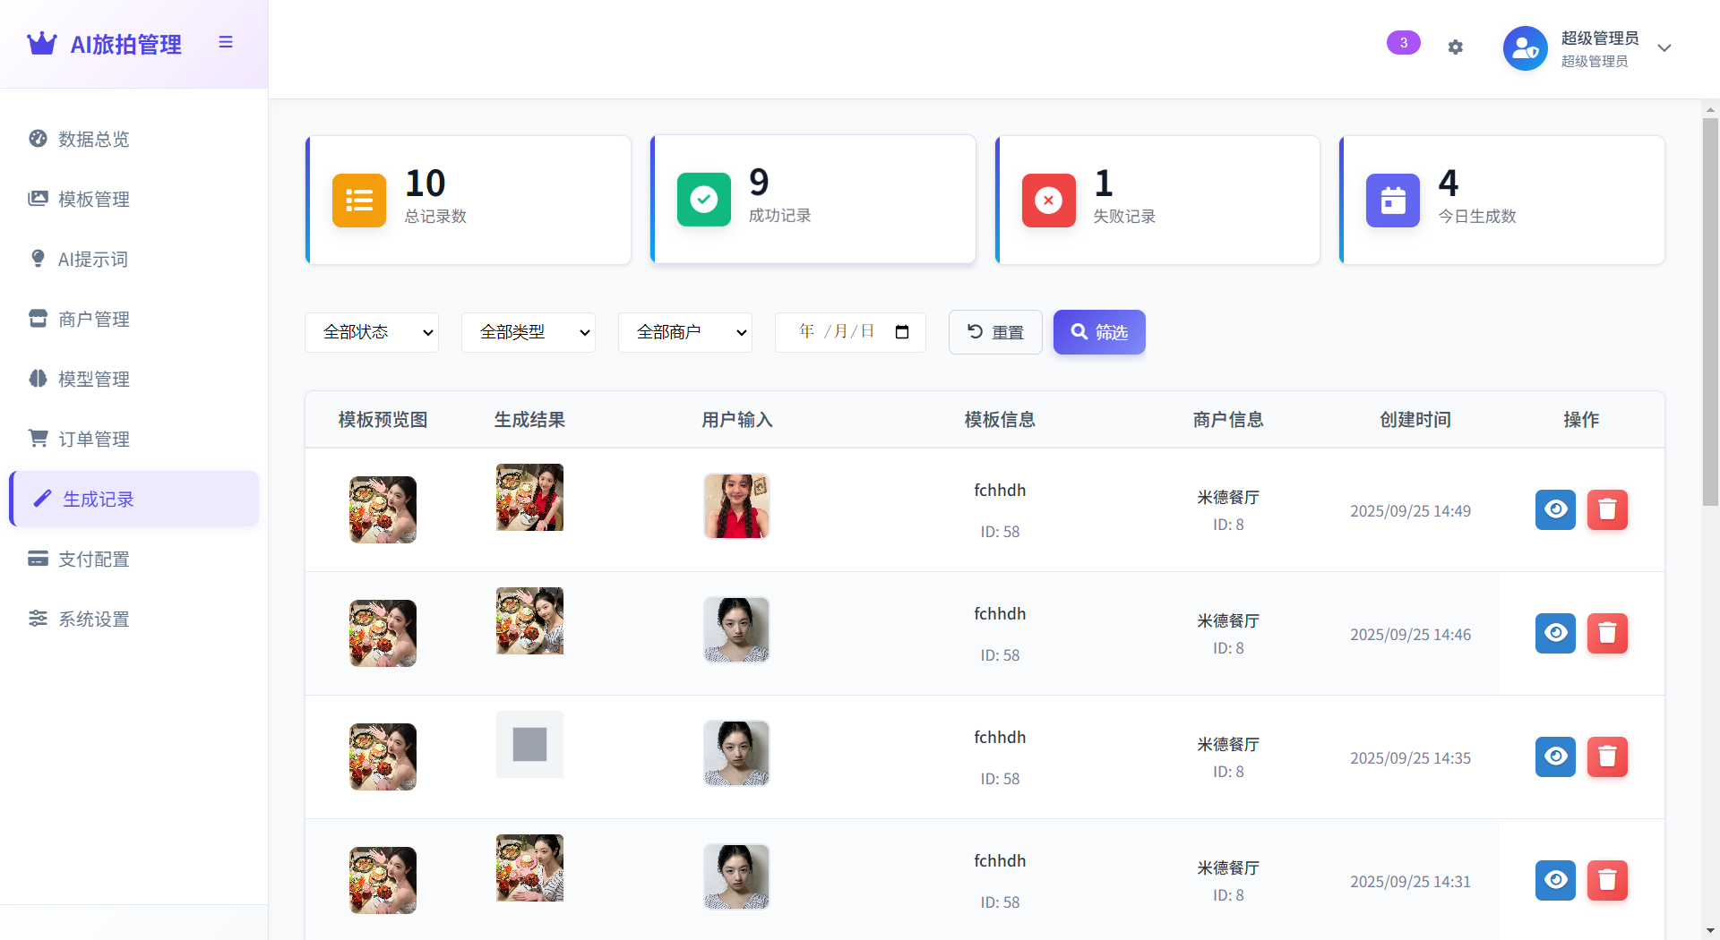Open the settings gear in the top bar
The width and height of the screenshot is (1720, 940).
click(x=1456, y=47)
